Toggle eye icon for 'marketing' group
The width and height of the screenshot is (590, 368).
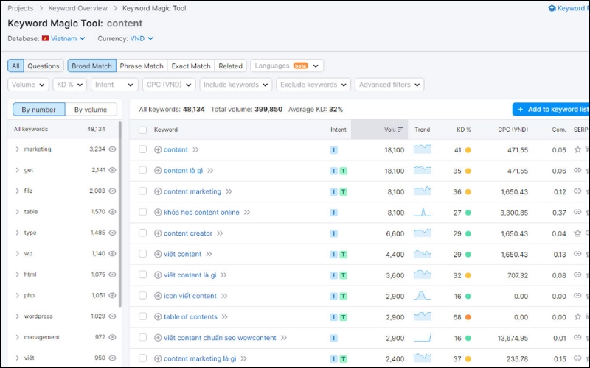[x=112, y=149]
